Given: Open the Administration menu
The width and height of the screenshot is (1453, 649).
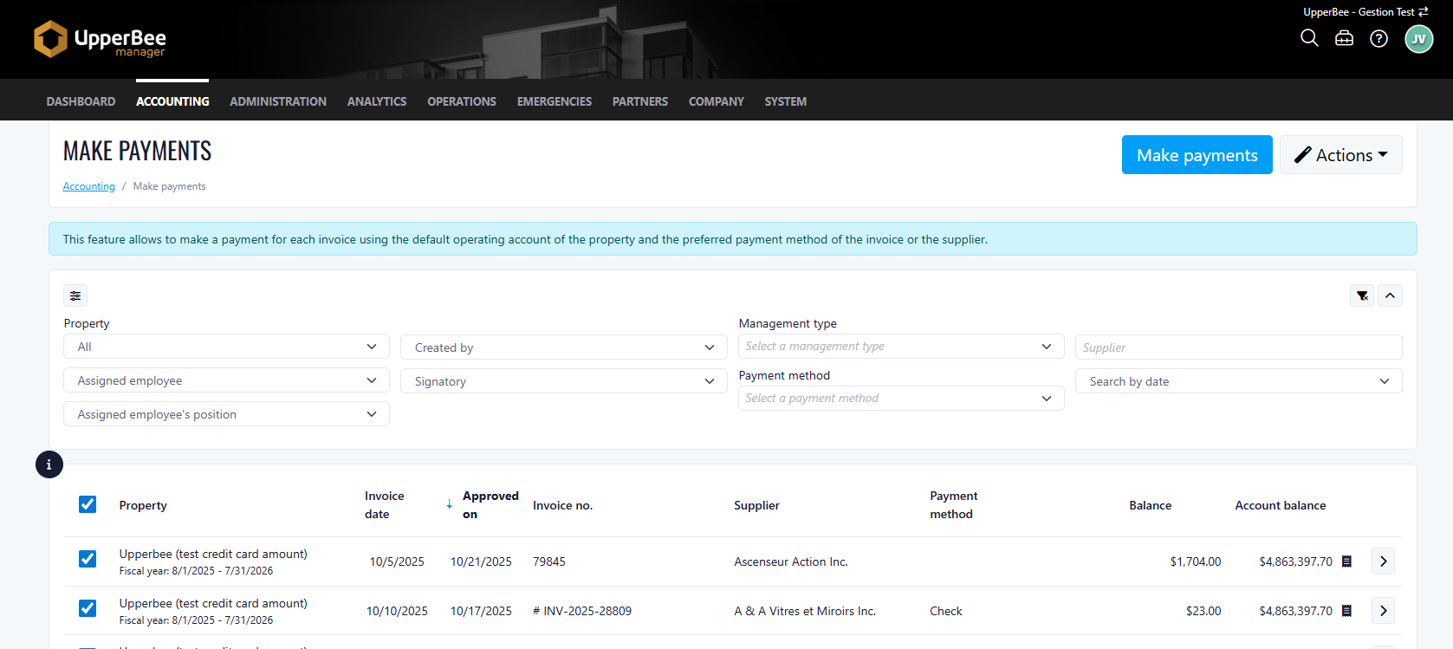Looking at the screenshot, I should [278, 101].
